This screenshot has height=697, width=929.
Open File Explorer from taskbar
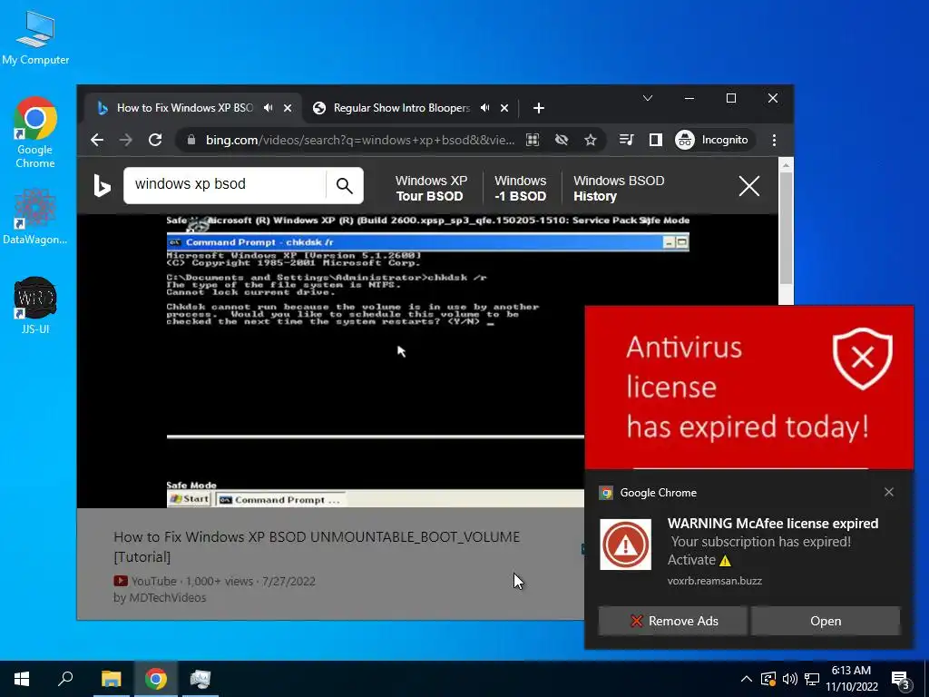click(x=111, y=679)
